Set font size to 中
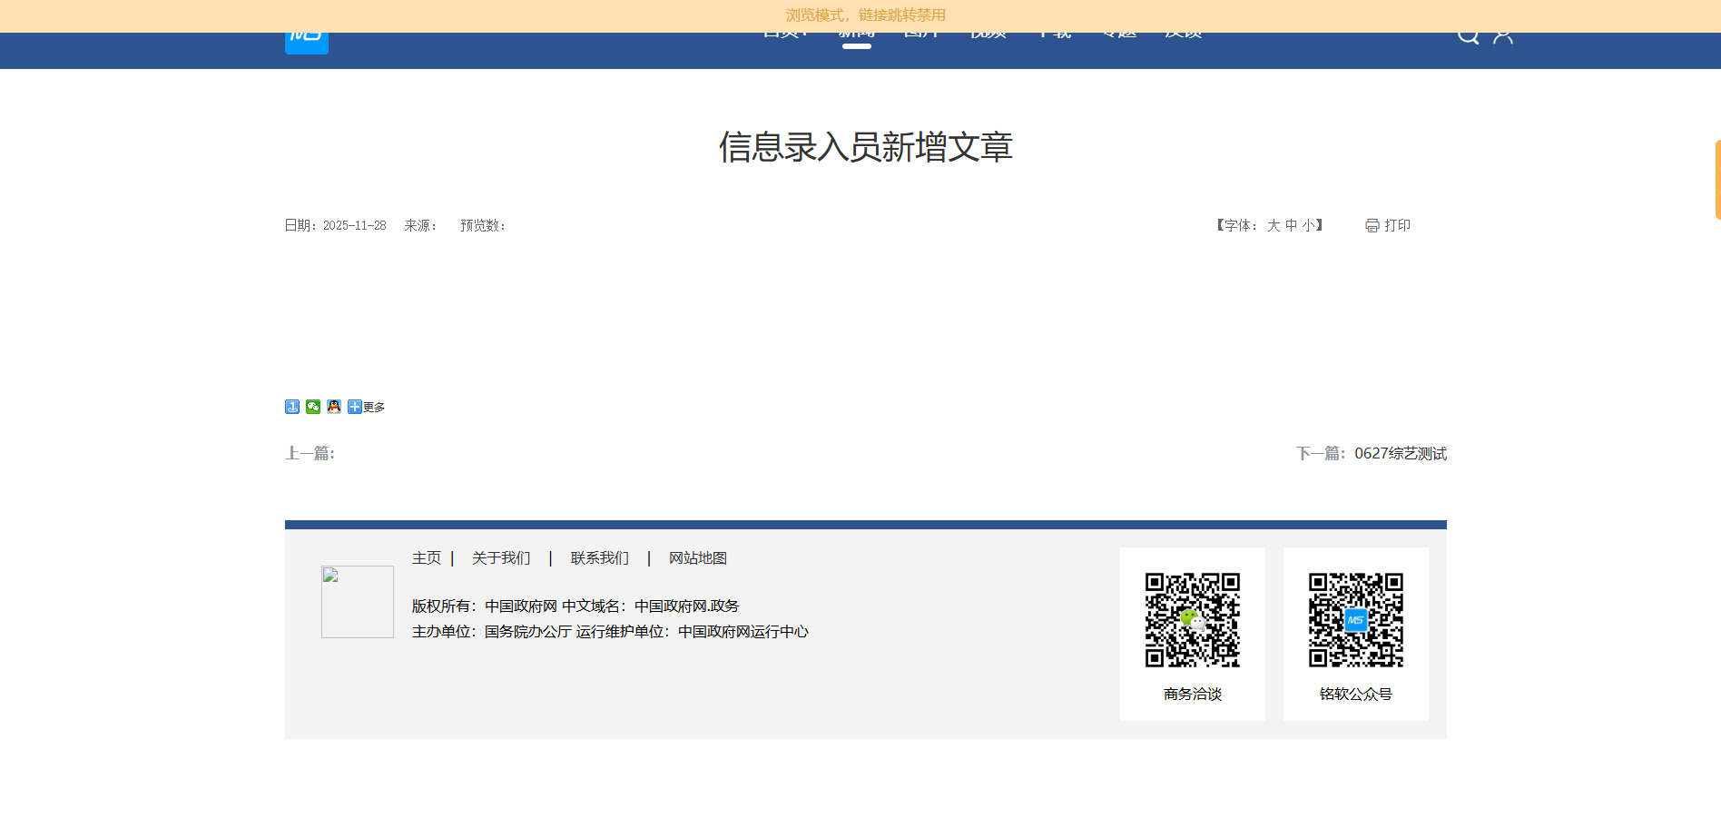1721x818 pixels. pos(1291,226)
